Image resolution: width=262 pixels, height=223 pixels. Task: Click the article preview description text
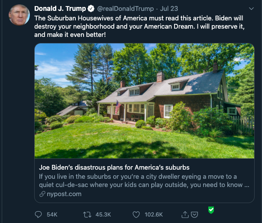144,180
